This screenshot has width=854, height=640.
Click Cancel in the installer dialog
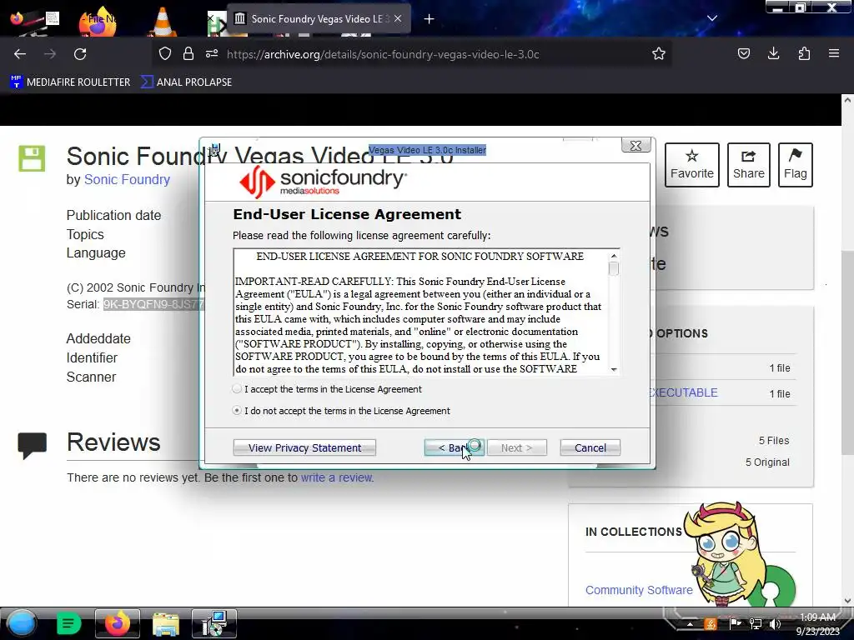pyautogui.click(x=590, y=447)
